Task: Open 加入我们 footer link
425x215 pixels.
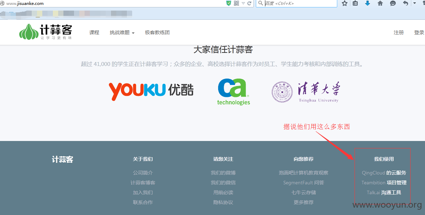Action: (143, 192)
